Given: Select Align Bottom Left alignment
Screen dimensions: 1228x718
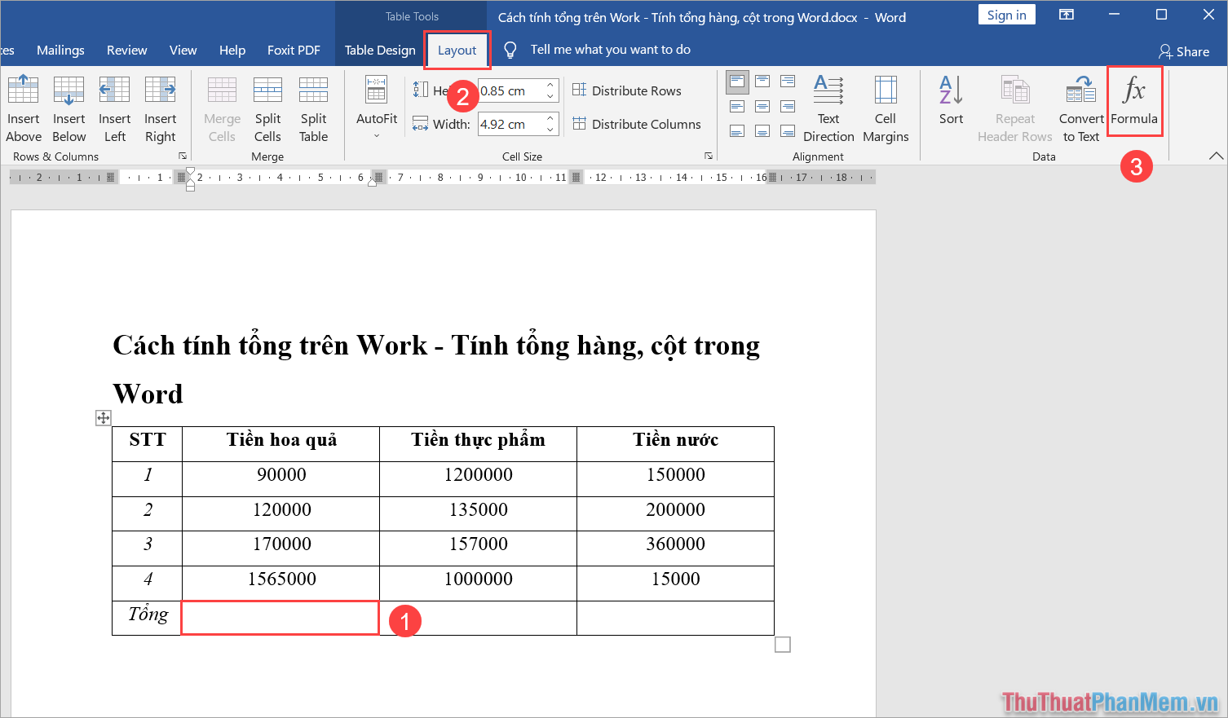Looking at the screenshot, I should 737,131.
